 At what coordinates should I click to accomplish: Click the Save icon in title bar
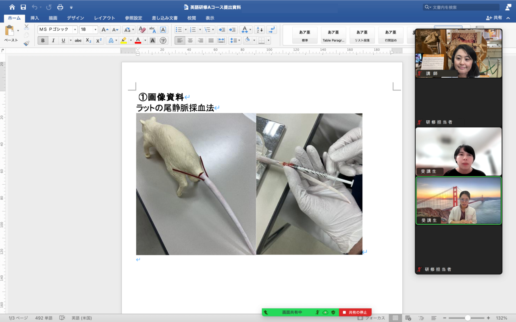23,7
